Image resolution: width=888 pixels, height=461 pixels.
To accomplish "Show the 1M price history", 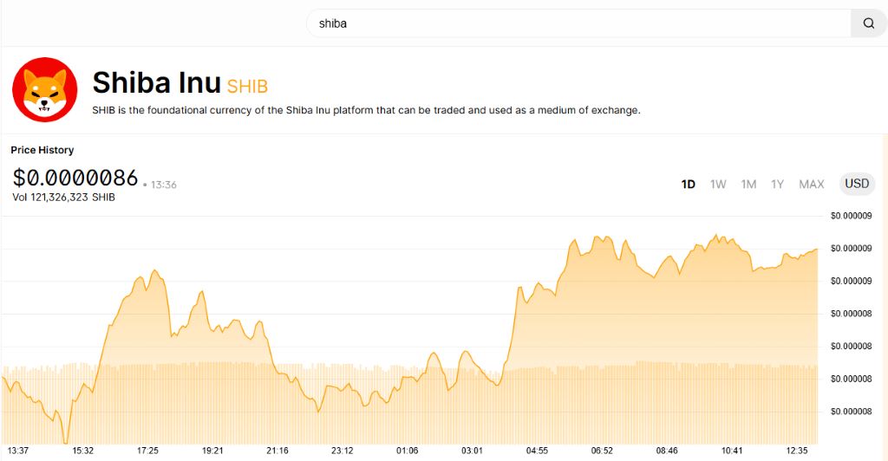I will (748, 184).
